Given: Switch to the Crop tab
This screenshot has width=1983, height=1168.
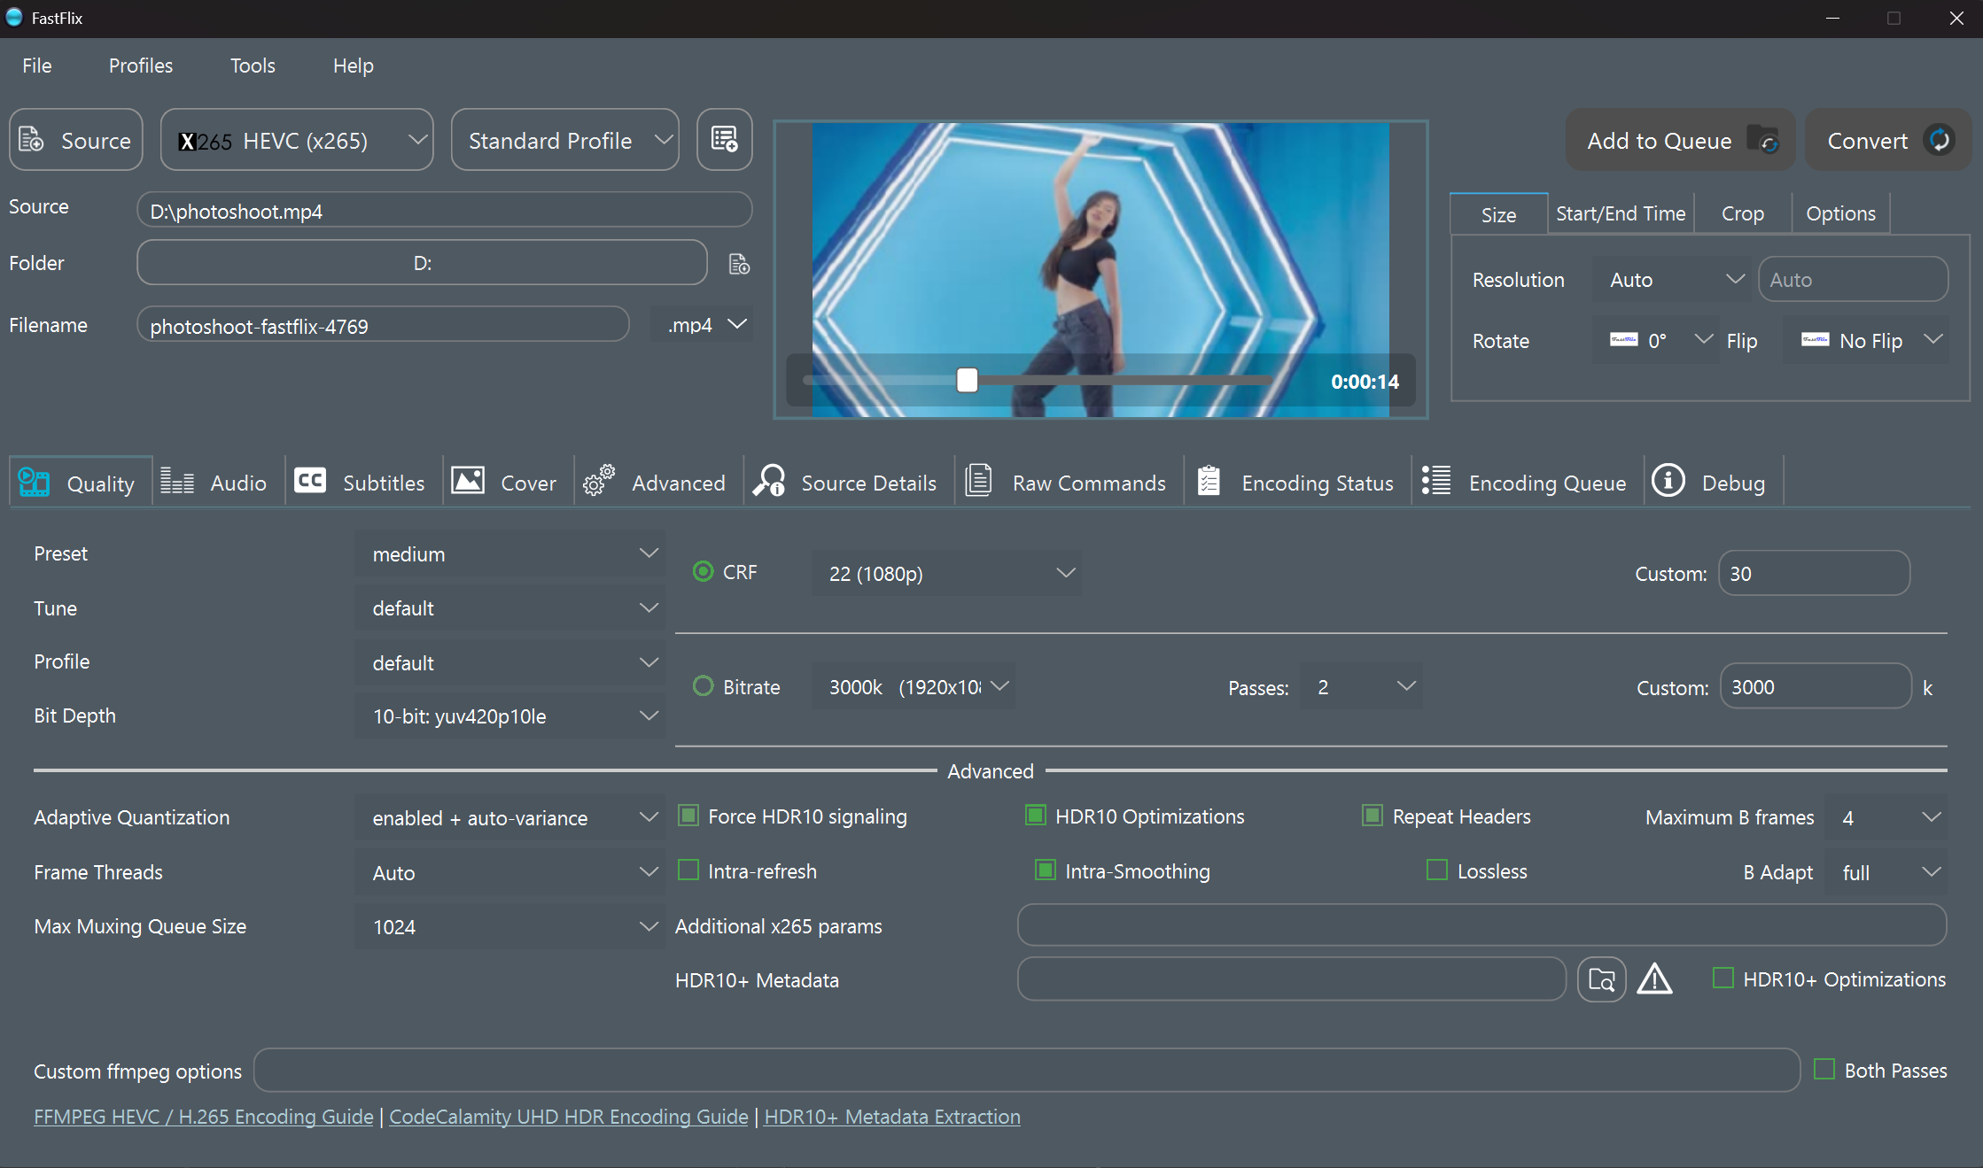Looking at the screenshot, I should pos(1742,213).
